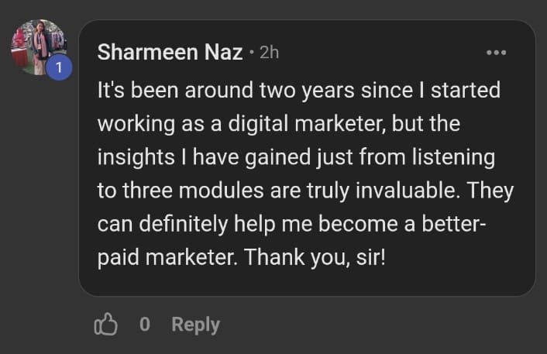This screenshot has width=547, height=354.
Task: Click the blue level badge showing 1
Action: [58, 68]
